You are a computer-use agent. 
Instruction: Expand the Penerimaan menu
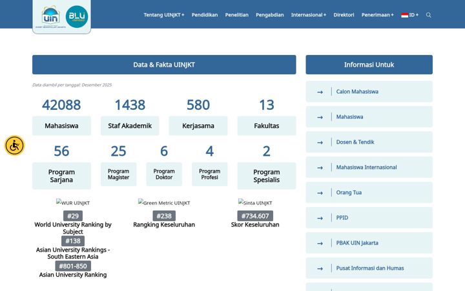pyautogui.click(x=378, y=15)
